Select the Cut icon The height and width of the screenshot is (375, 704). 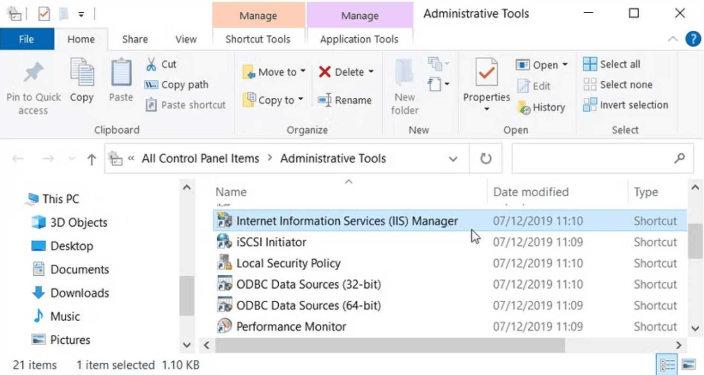[153, 64]
